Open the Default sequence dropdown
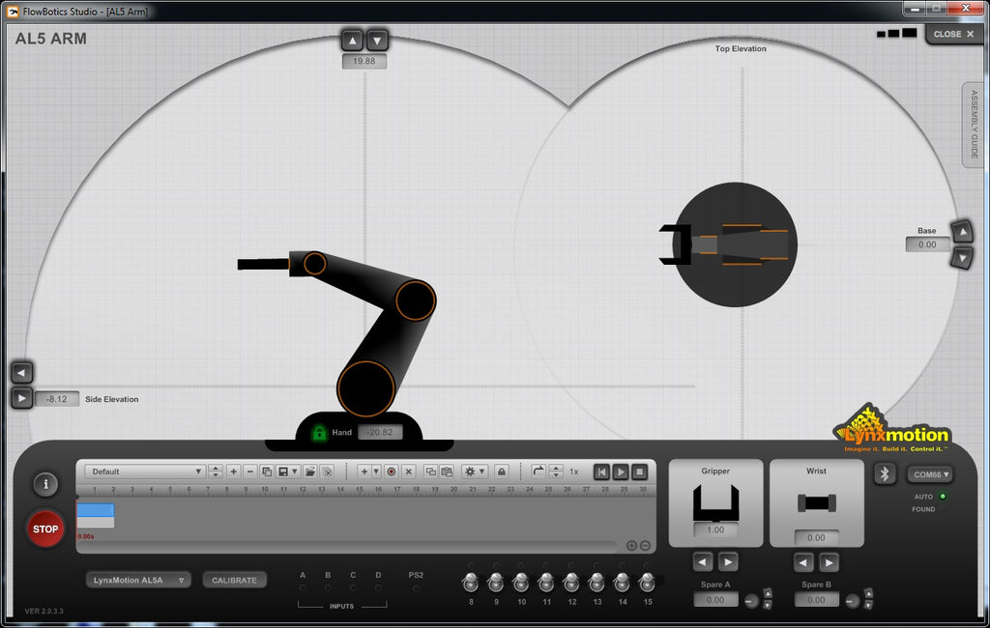 pyautogui.click(x=145, y=471)
